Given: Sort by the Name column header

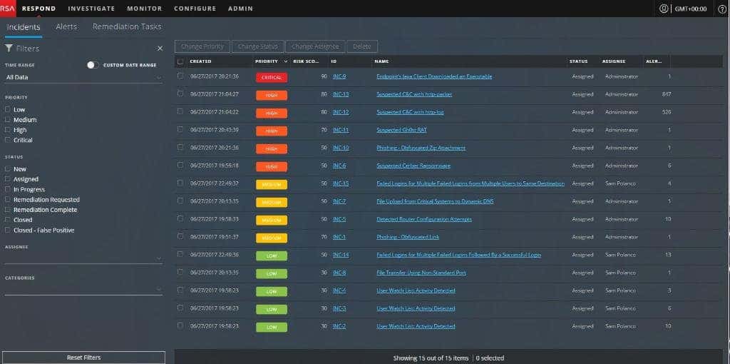Looking at the screenshot, I should click(x=381, y=61).
